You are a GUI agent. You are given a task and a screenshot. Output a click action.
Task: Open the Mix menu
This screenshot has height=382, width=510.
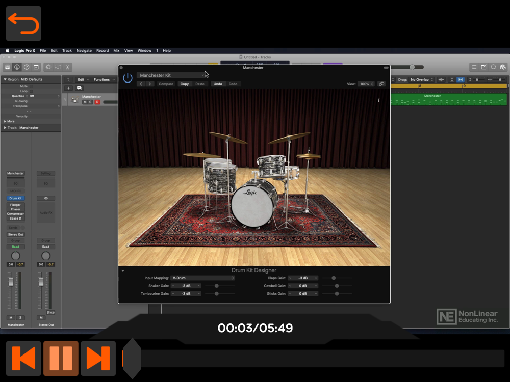(116, 50)
